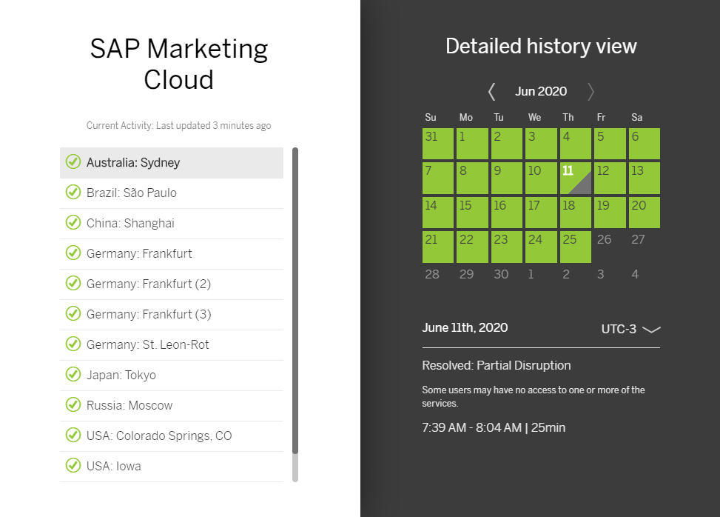This screenshot has height=517, width=720.
Task: Select June 23 calendar day
Action: point(506,247)
